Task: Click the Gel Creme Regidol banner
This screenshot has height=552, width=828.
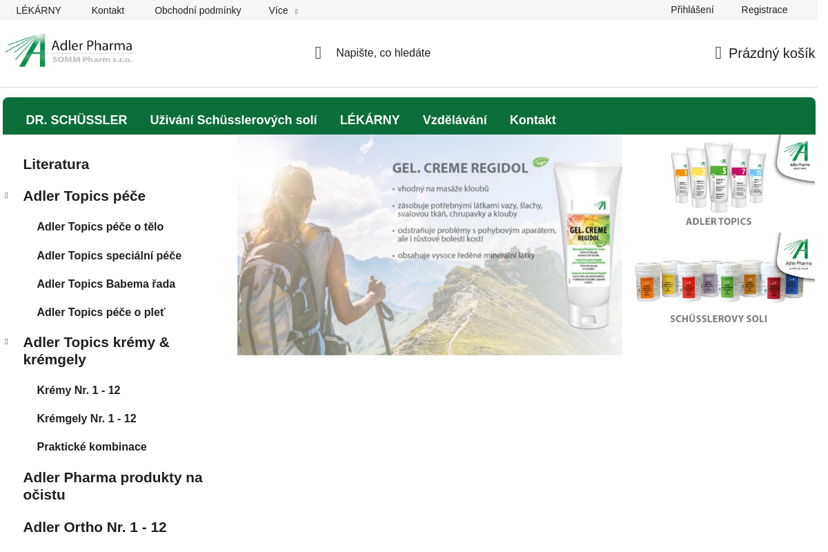Action: (430, 245)
